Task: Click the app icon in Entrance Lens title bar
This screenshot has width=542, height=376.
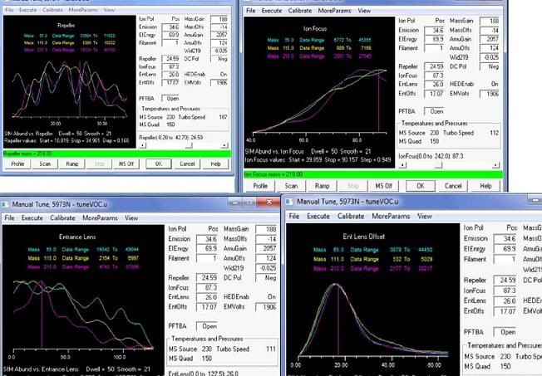Action: [x=8, y=203]
